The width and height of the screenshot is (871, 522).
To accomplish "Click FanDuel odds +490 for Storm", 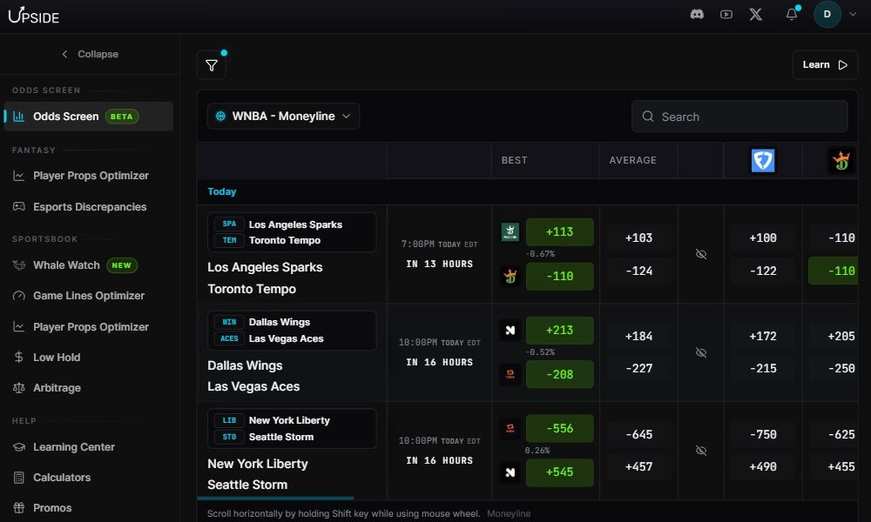I will click(x=763, y=467).
